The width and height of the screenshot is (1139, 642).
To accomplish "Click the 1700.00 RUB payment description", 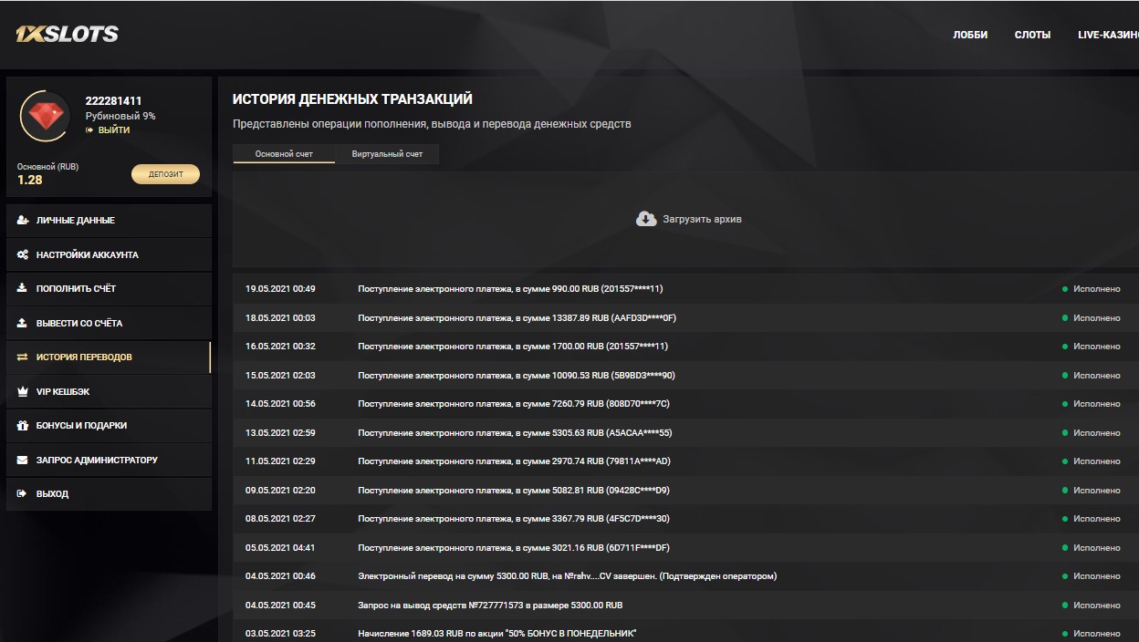I will (x=513, y=347).
